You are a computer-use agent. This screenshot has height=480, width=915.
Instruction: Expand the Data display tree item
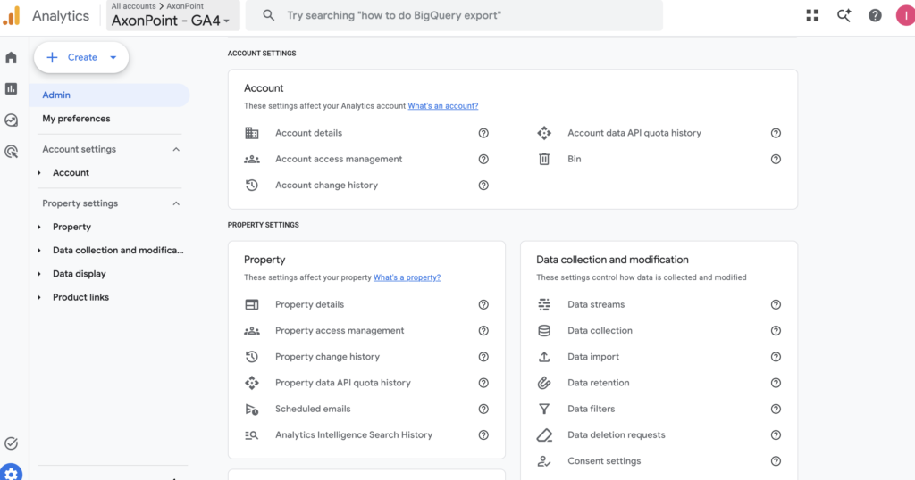39,274
